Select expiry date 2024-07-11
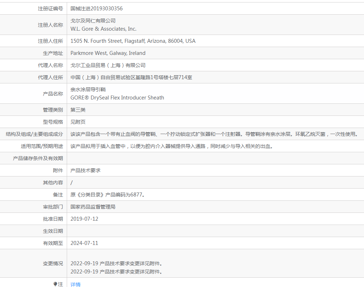Image resolution: width=364 pixels, height=287 pixels. tap(84, 243)
